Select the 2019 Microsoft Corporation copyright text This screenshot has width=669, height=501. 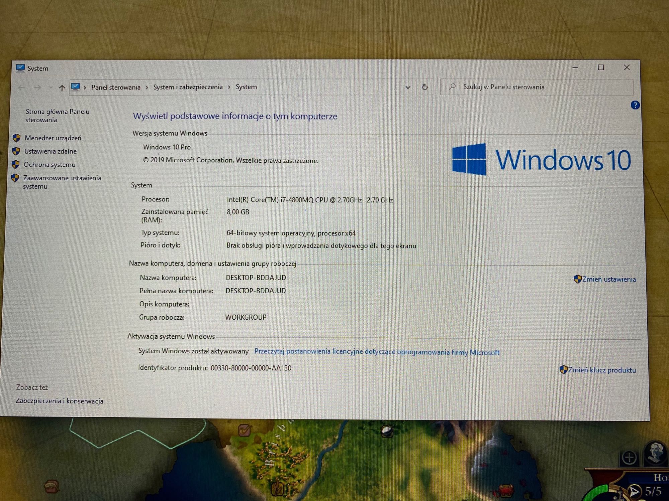[x=231, y=160]
